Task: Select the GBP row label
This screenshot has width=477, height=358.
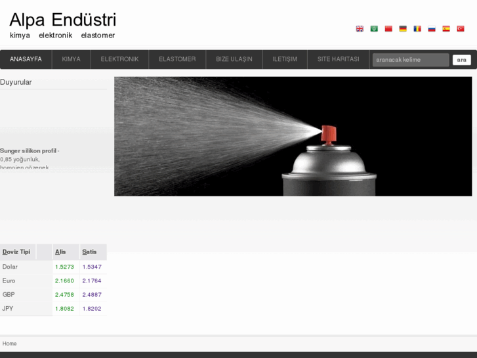Action: (9, 295)
